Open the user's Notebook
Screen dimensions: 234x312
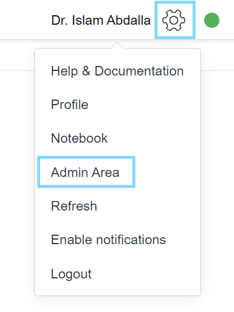point(79,138)
